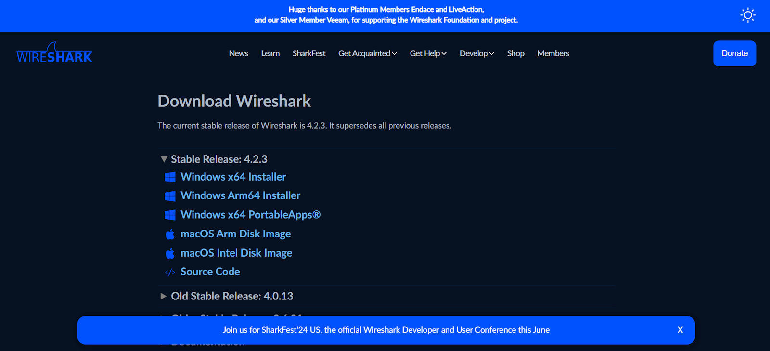Screen dimensions: 770x351
Task: Visit the Shop link in navigation
Action: pos(515,53)
